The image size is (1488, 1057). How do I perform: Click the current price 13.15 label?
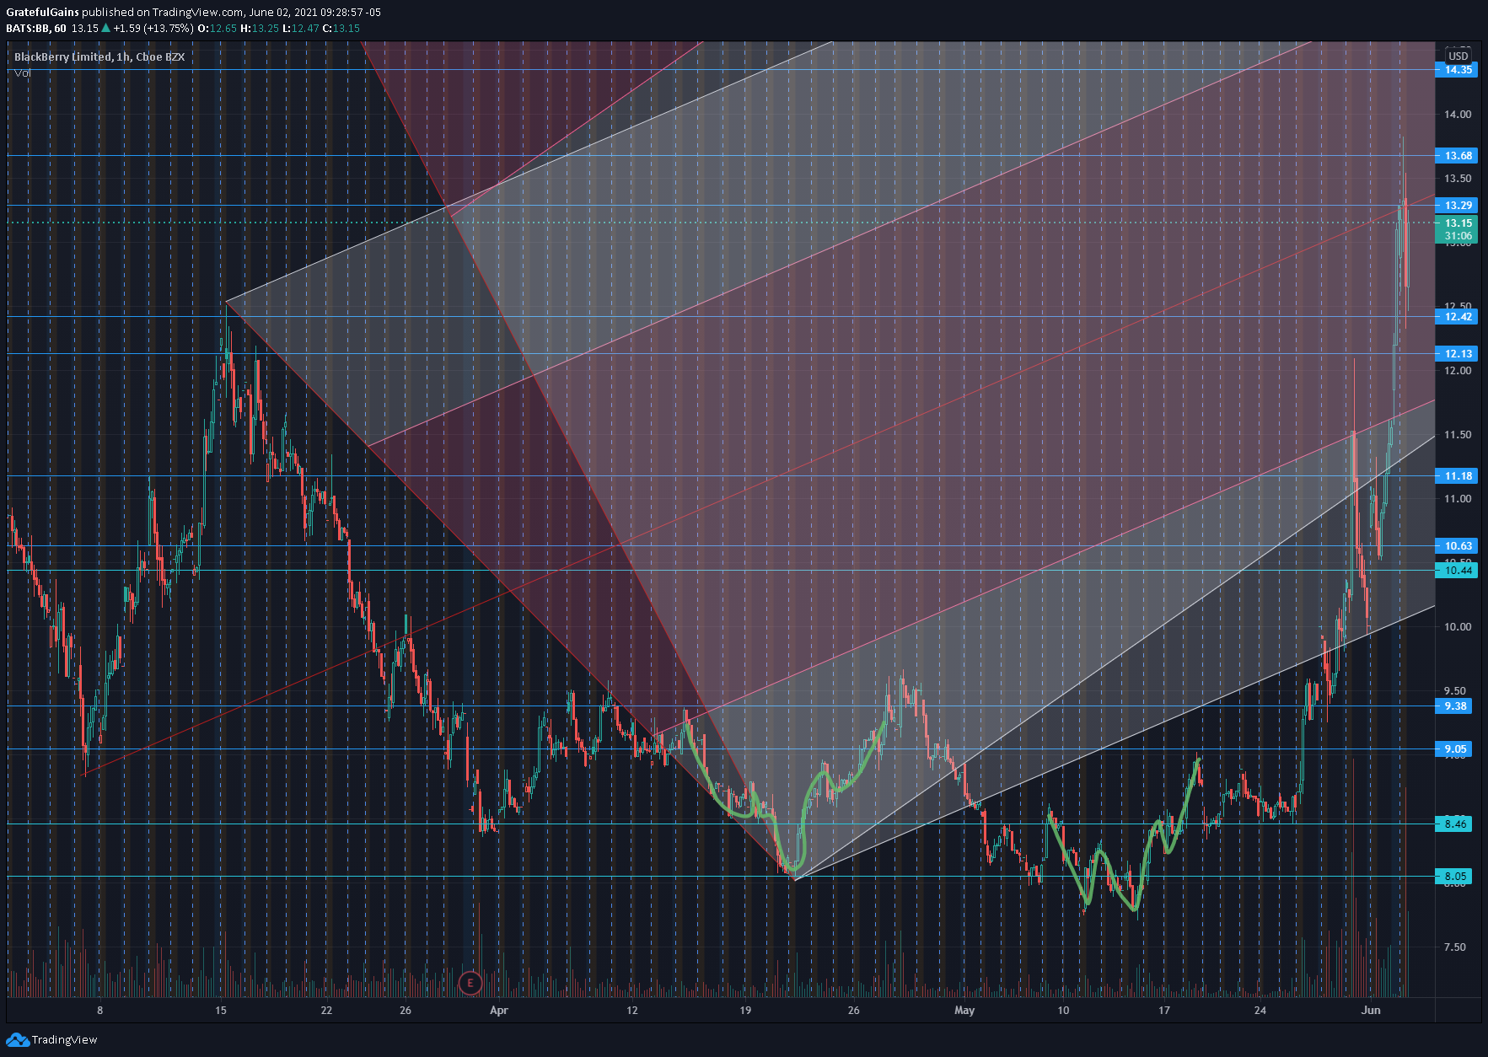(x=1456, y=223)
